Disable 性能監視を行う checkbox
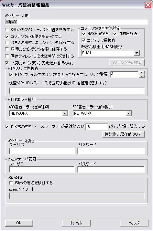 click(7, 127)
